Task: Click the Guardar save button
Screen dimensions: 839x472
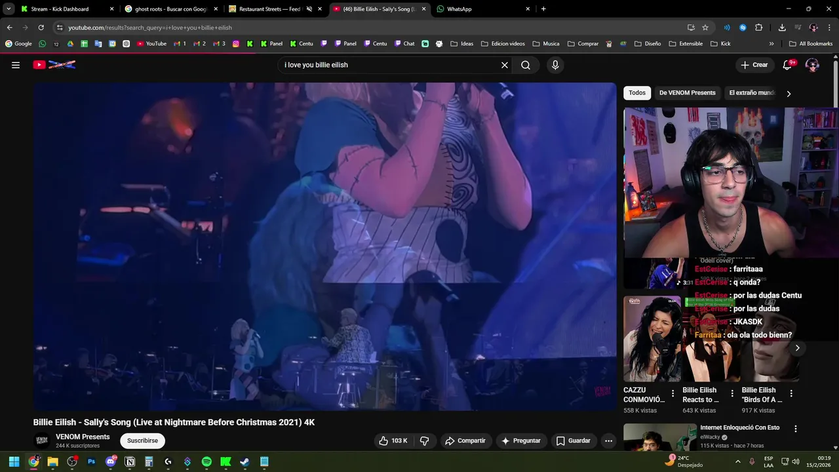Action: coord(574,441)
